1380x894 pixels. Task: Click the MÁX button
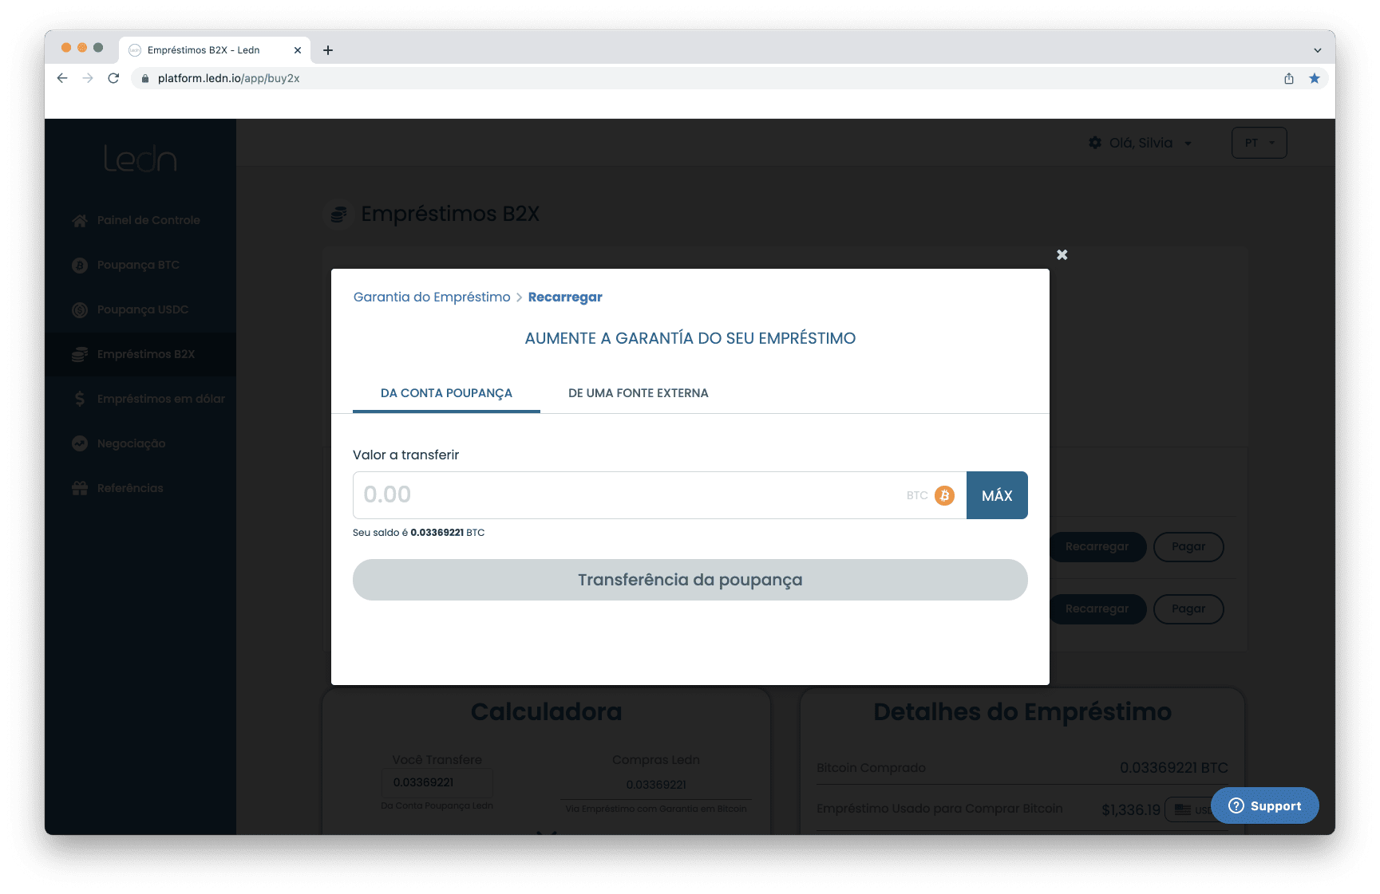pos(997,495)
